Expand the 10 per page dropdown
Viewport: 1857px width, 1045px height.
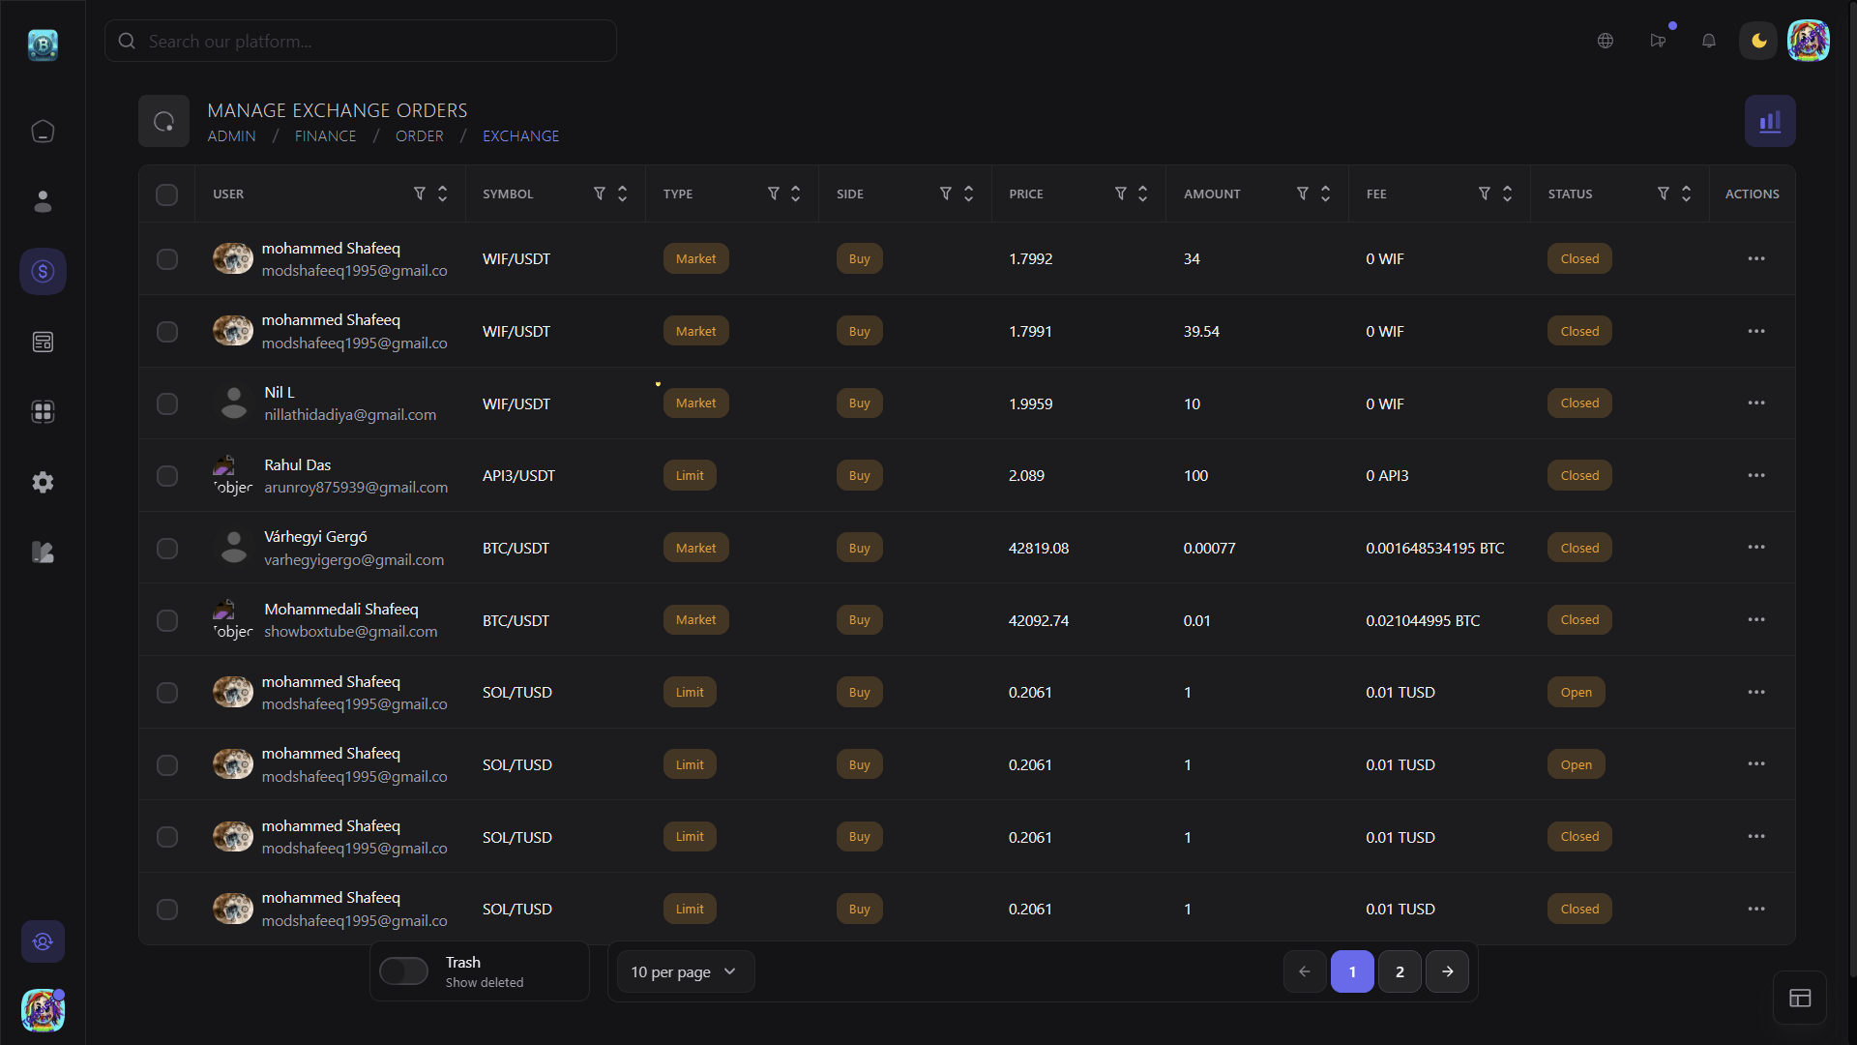coord(683,971)
